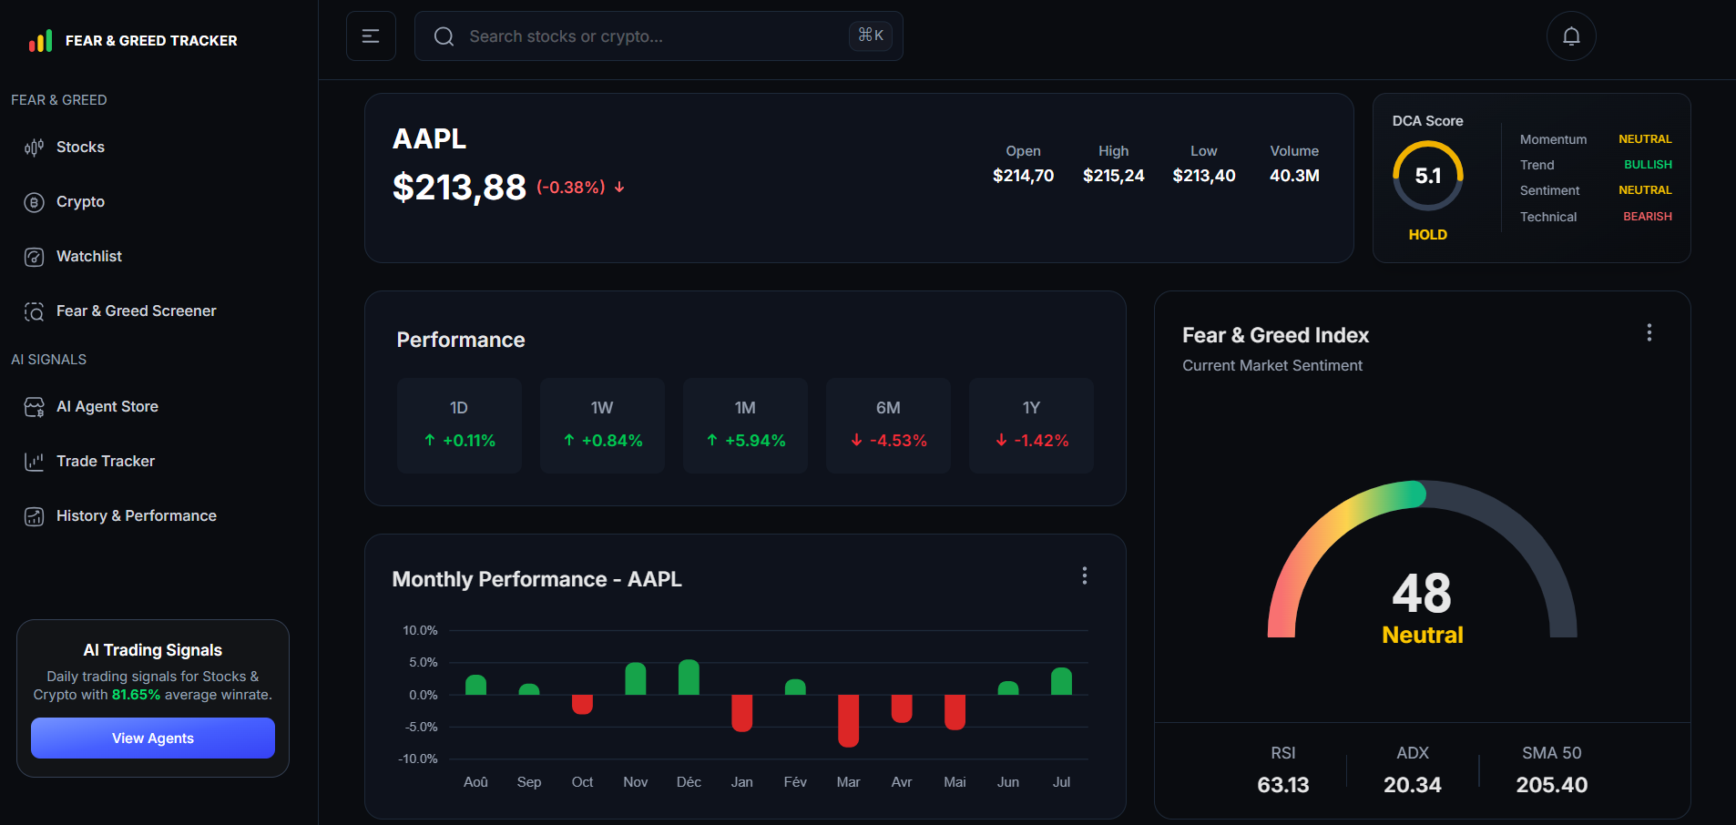This screenshot has height=825, width=1736.
Task: Click the red down arrow in the 6M card
Action: click(857, 440)
